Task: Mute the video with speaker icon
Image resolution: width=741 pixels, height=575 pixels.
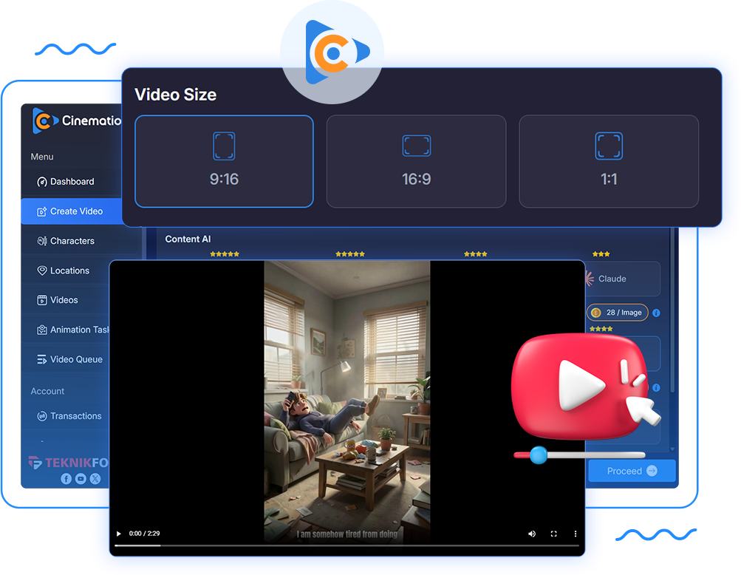Action: click(x=531, y=534)
